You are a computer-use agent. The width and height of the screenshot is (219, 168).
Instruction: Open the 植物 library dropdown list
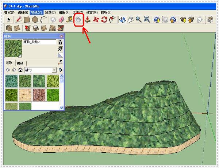(54, 70)
